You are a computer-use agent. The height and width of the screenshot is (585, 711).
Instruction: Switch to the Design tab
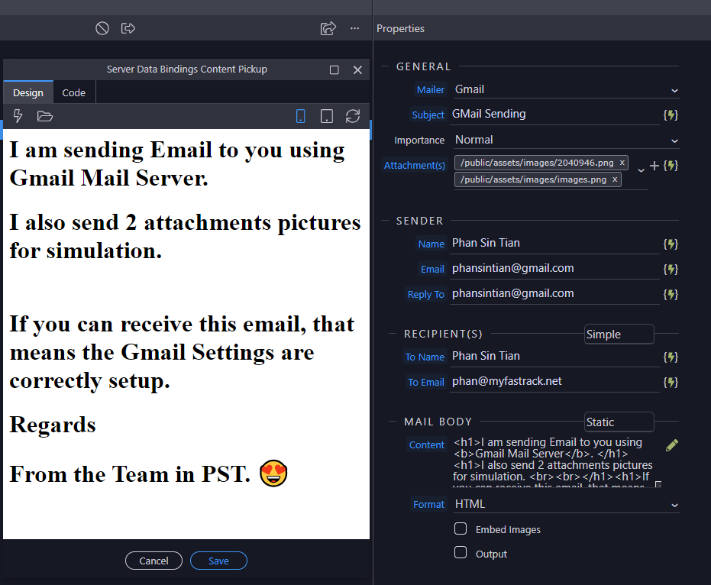pyautogui.click(x=28, y=92)
